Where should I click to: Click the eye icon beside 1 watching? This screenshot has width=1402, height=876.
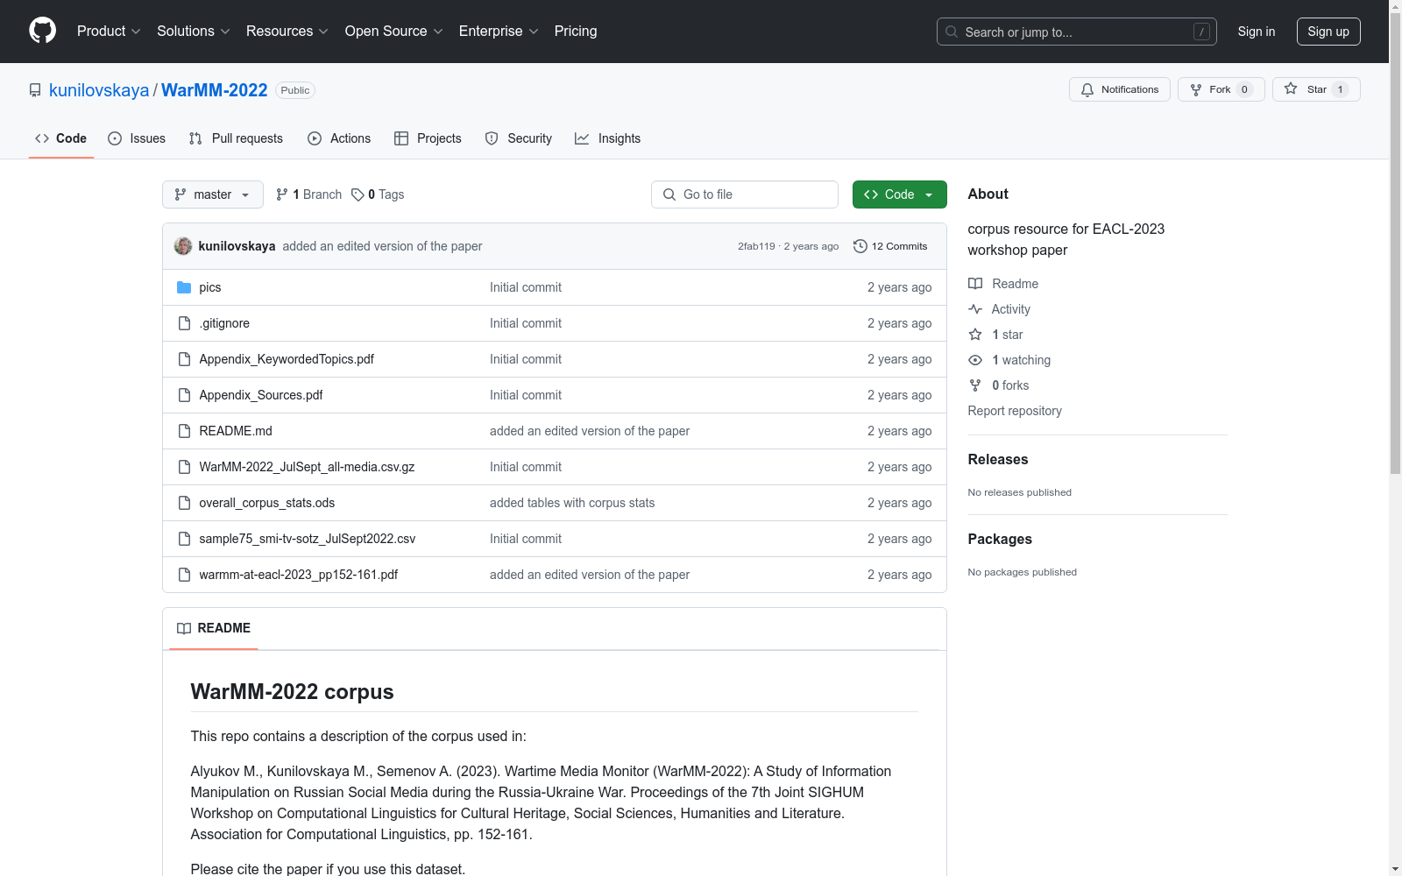[x=975, y=360]
